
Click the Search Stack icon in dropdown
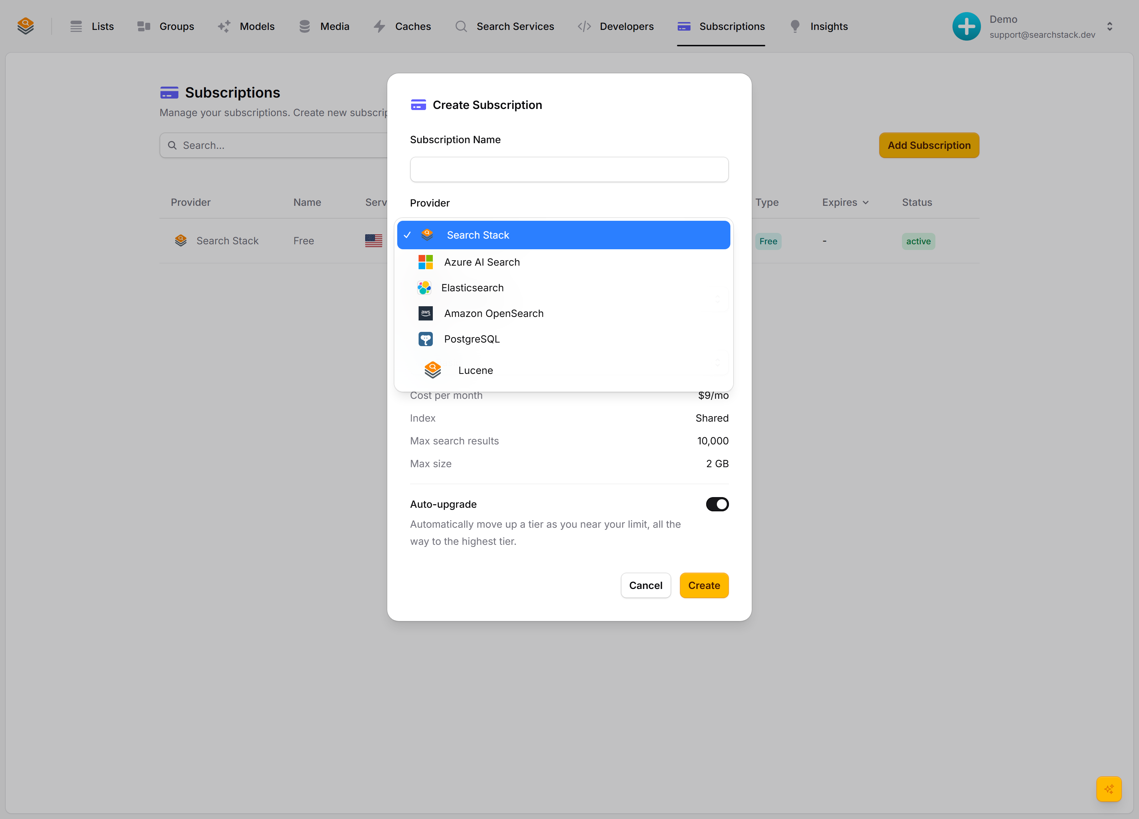point(427,235)
